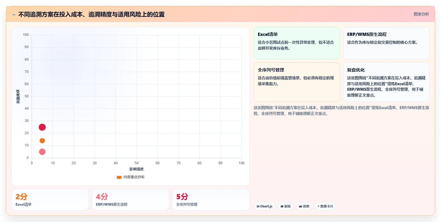Click Excel清单 label under the 2分 score
This screenshot has height=222, width=441.
pyautogui.click(x=23, y=204)
